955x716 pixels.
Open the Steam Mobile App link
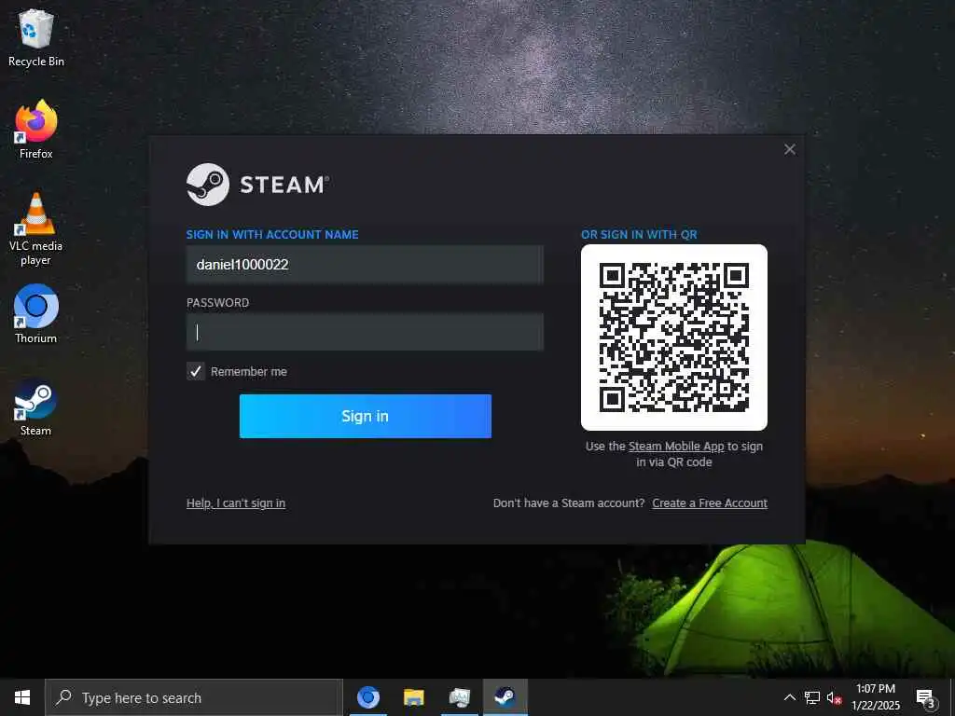676,447
